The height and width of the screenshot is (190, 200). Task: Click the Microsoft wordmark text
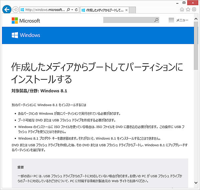click(30, 21)
